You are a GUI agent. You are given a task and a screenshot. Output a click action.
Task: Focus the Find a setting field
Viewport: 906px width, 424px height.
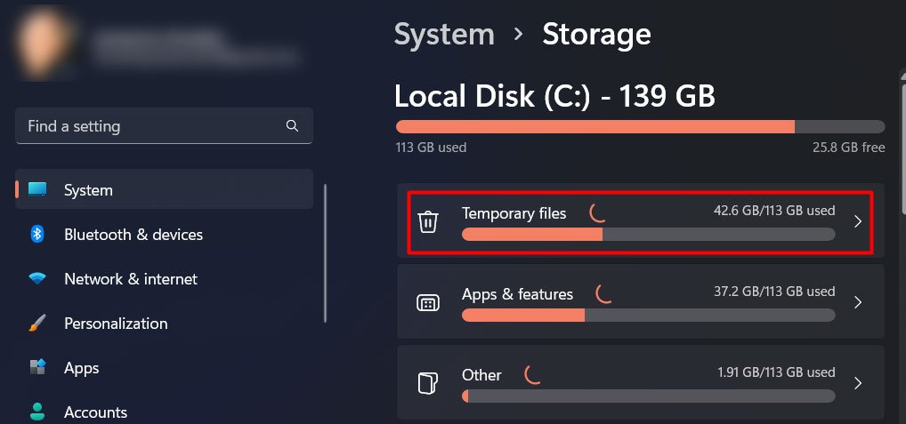[x=164, y=125]
